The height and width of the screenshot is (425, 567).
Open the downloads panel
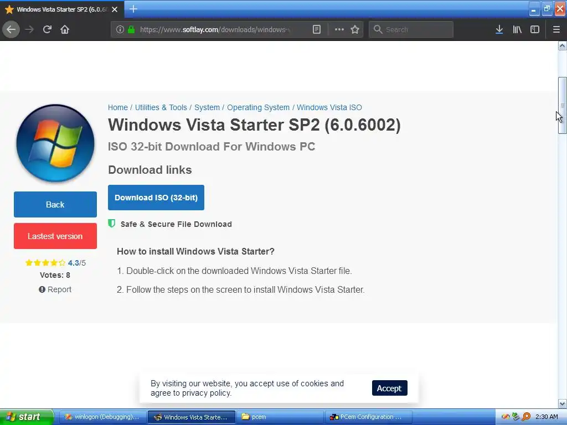tap(499, 30)
